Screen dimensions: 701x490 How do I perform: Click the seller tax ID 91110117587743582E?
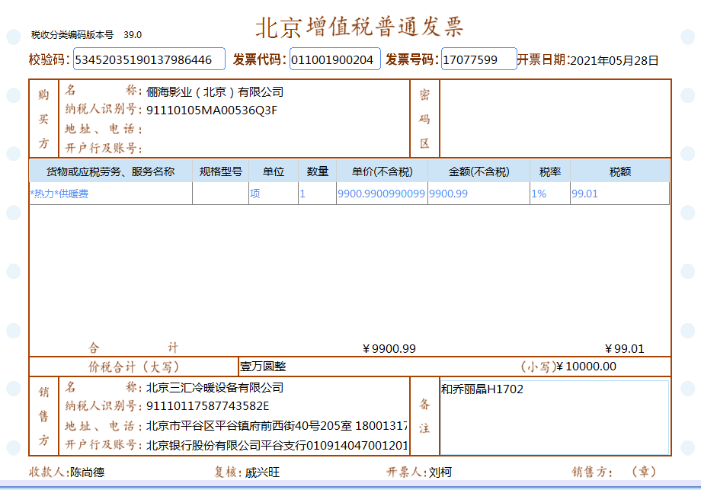click(x=208, y=406)
